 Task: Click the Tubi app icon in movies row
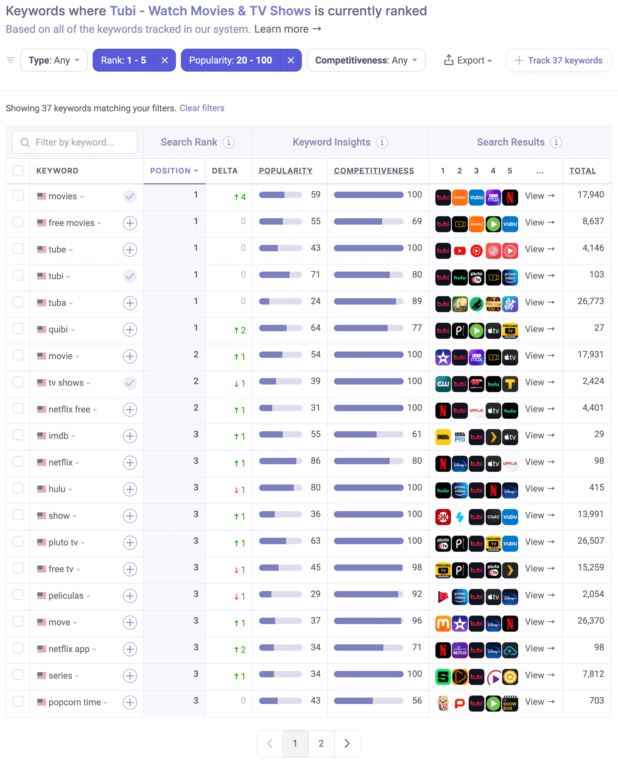click(x=443, y=197)
